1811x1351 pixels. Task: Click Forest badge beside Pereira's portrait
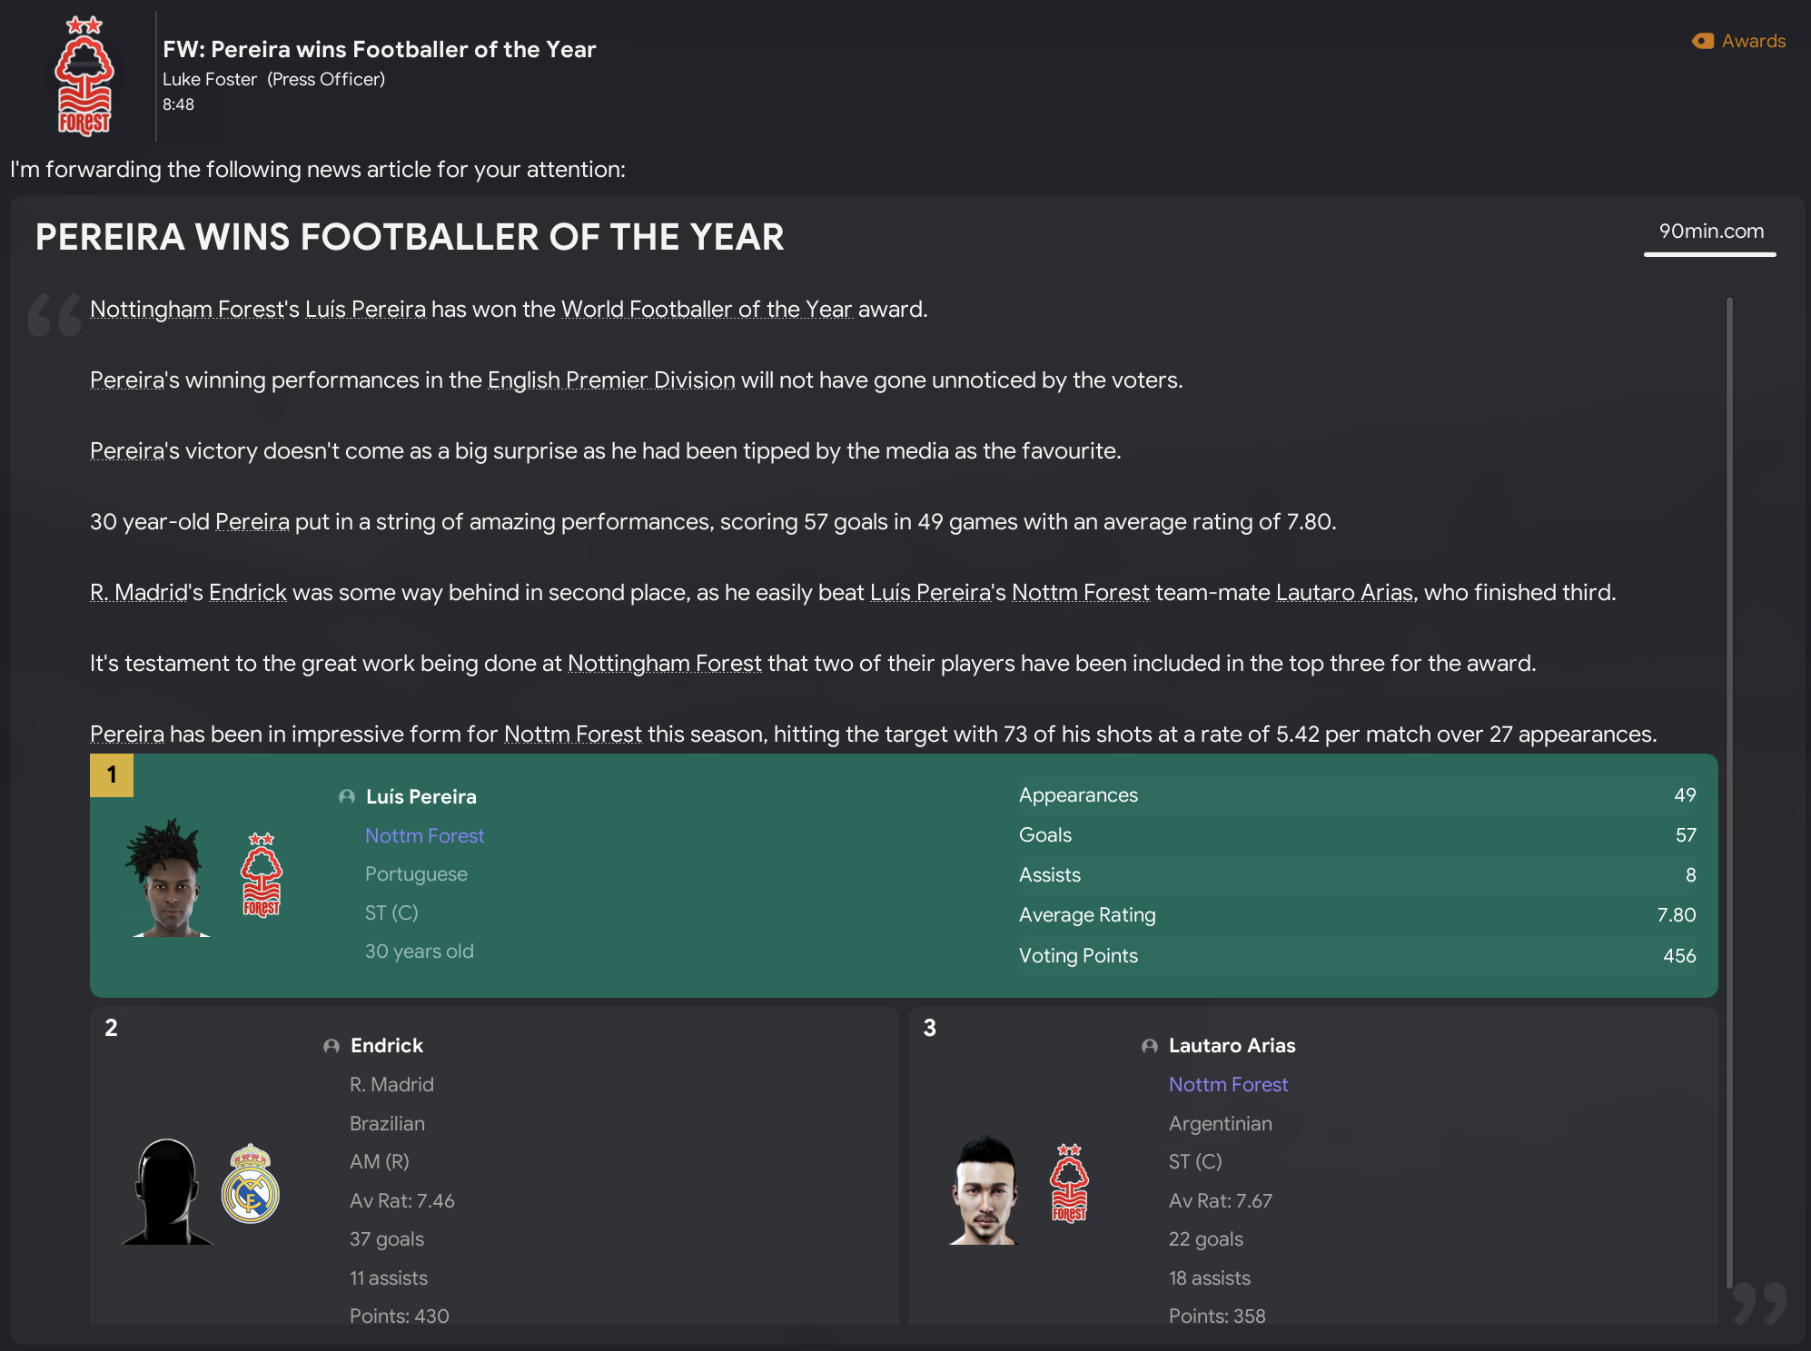pyautogui.click(x=262, y=875)
